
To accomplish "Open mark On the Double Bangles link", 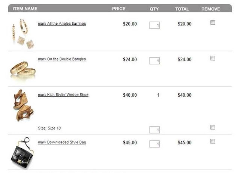I will click(62, 59).
